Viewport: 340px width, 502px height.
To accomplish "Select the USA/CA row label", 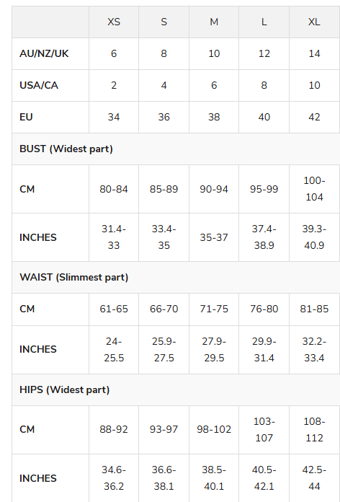I will [39, 85].
